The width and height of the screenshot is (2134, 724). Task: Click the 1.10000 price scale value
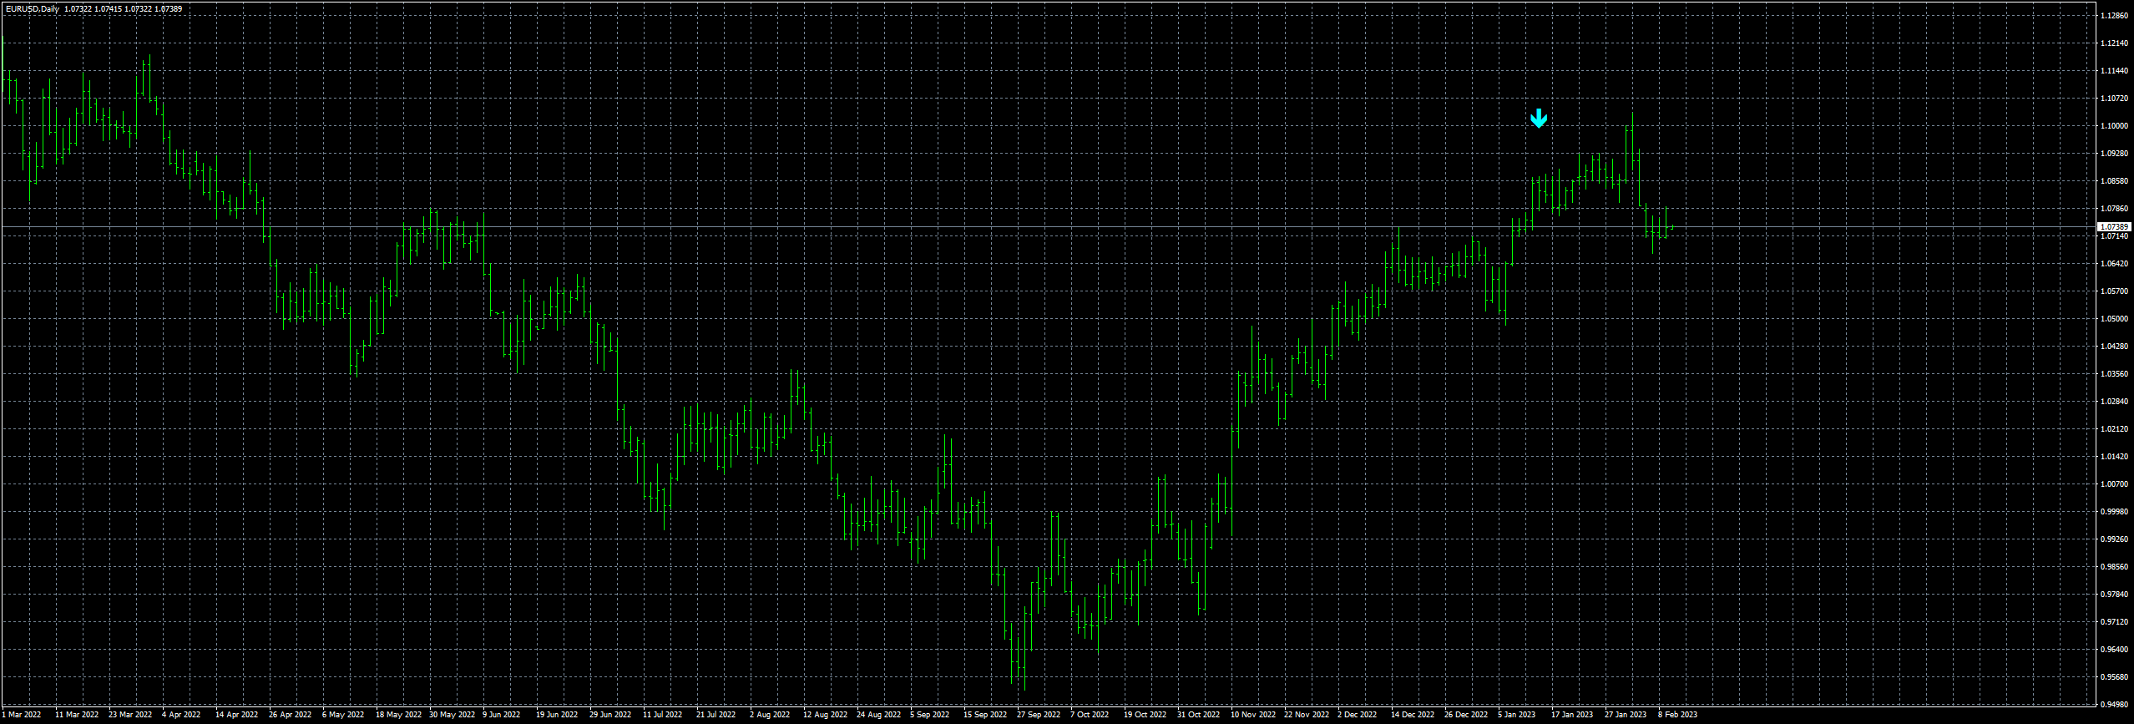[2114, 126]
